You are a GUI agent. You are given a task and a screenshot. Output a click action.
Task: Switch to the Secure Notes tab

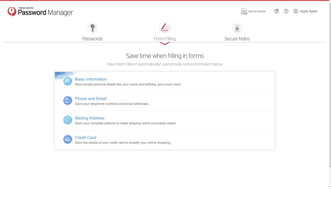tap(237, 39)
